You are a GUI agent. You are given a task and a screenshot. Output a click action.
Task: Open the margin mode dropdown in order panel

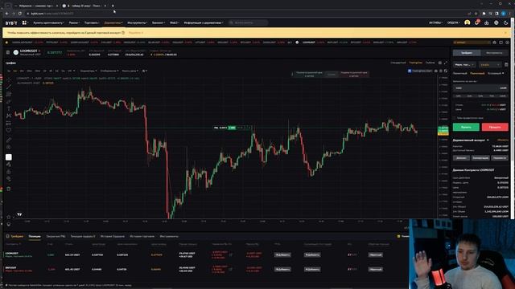click(x=464, y=64)
